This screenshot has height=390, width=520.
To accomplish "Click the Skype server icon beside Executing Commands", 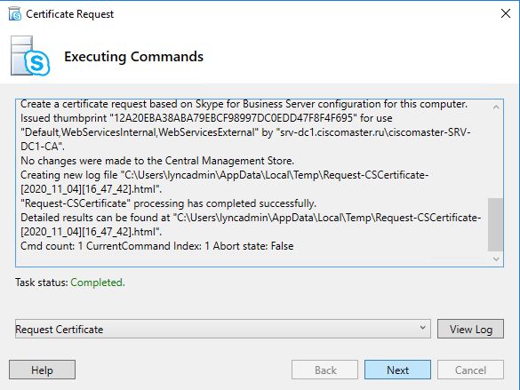I will (x=30, y=56).
